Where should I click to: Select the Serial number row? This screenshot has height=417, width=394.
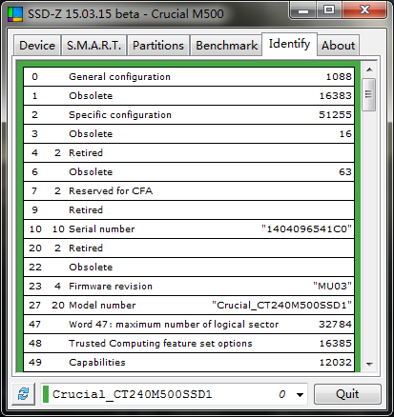pos(189,228)
